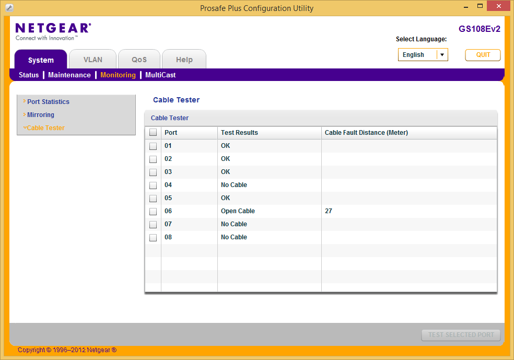This screenshot has height=360, width=514.
Task: Switch to the QoS tab
Action: tap(139, 60)
